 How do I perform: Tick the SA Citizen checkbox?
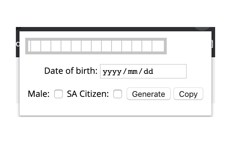tap(118, 94)
